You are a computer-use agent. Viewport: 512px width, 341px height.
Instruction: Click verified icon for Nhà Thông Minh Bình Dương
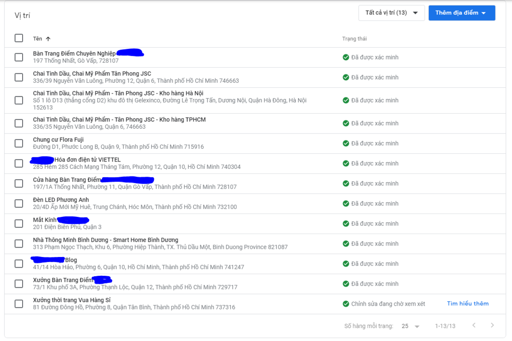pyautogui.click(x=346, y=243)
